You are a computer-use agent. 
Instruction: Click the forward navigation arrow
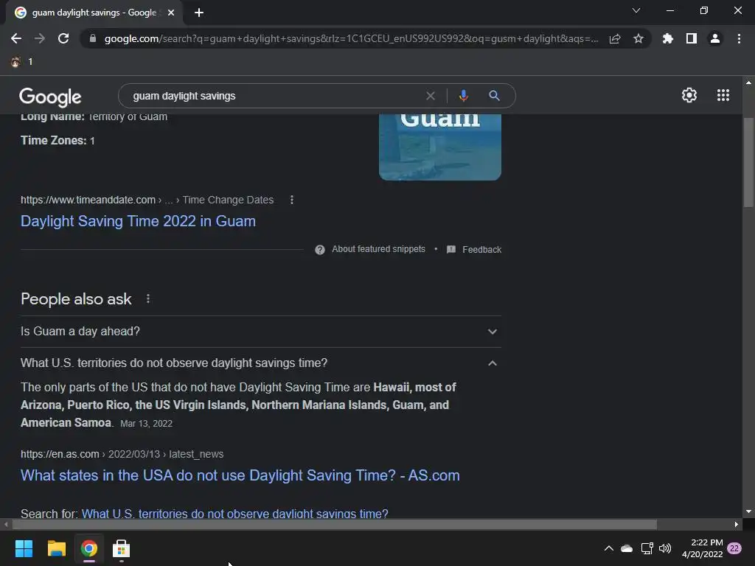[40, 38]
